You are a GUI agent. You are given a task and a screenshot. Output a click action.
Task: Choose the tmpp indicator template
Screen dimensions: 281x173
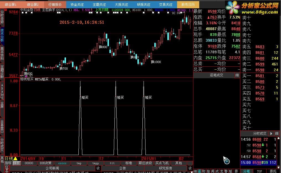(x=96, y=163)
